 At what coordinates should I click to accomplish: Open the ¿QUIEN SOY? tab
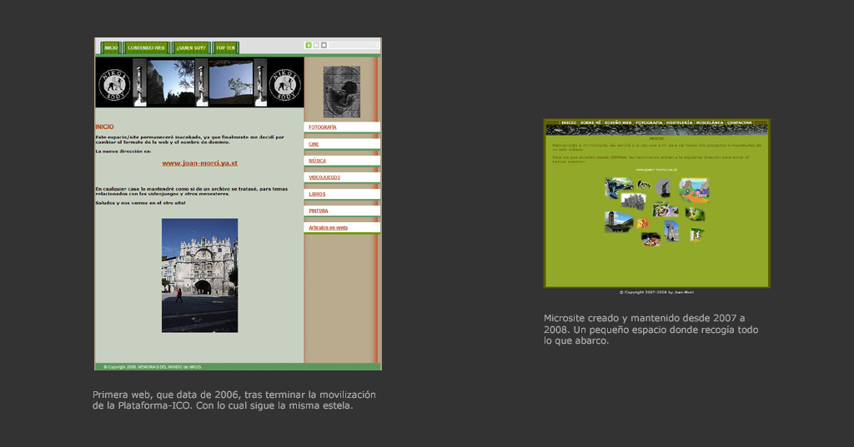click(x=192, y=48)
